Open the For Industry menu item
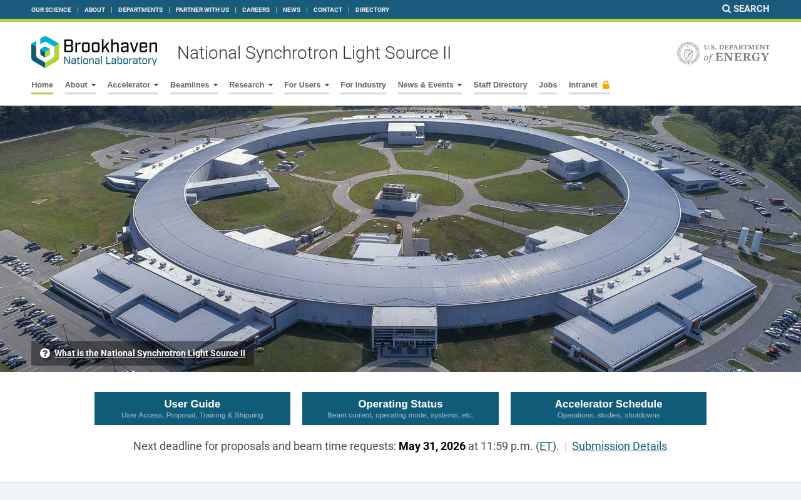Image resolution: width=801 pixels, height=500 pixels. click(363, 85)
